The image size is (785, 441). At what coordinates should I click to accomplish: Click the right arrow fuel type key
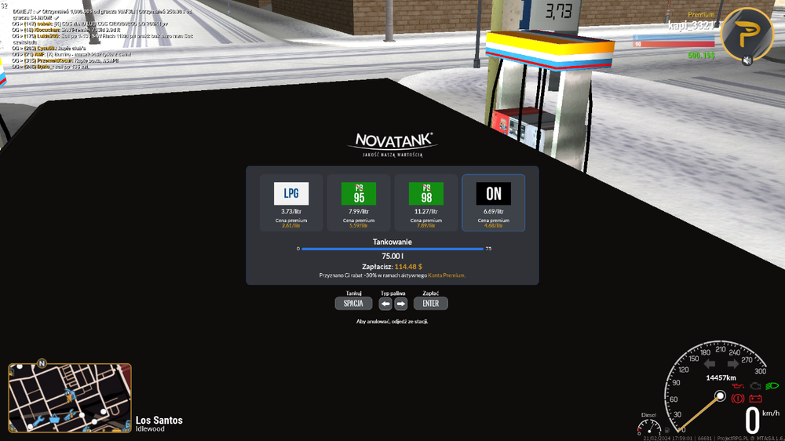pos(401,304)
